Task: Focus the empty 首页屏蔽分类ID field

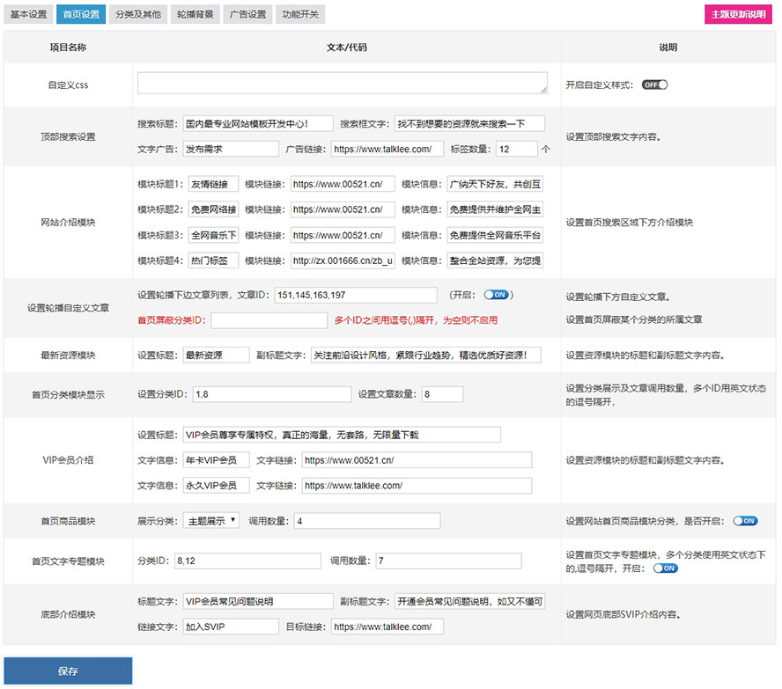Action: point(269,320)
